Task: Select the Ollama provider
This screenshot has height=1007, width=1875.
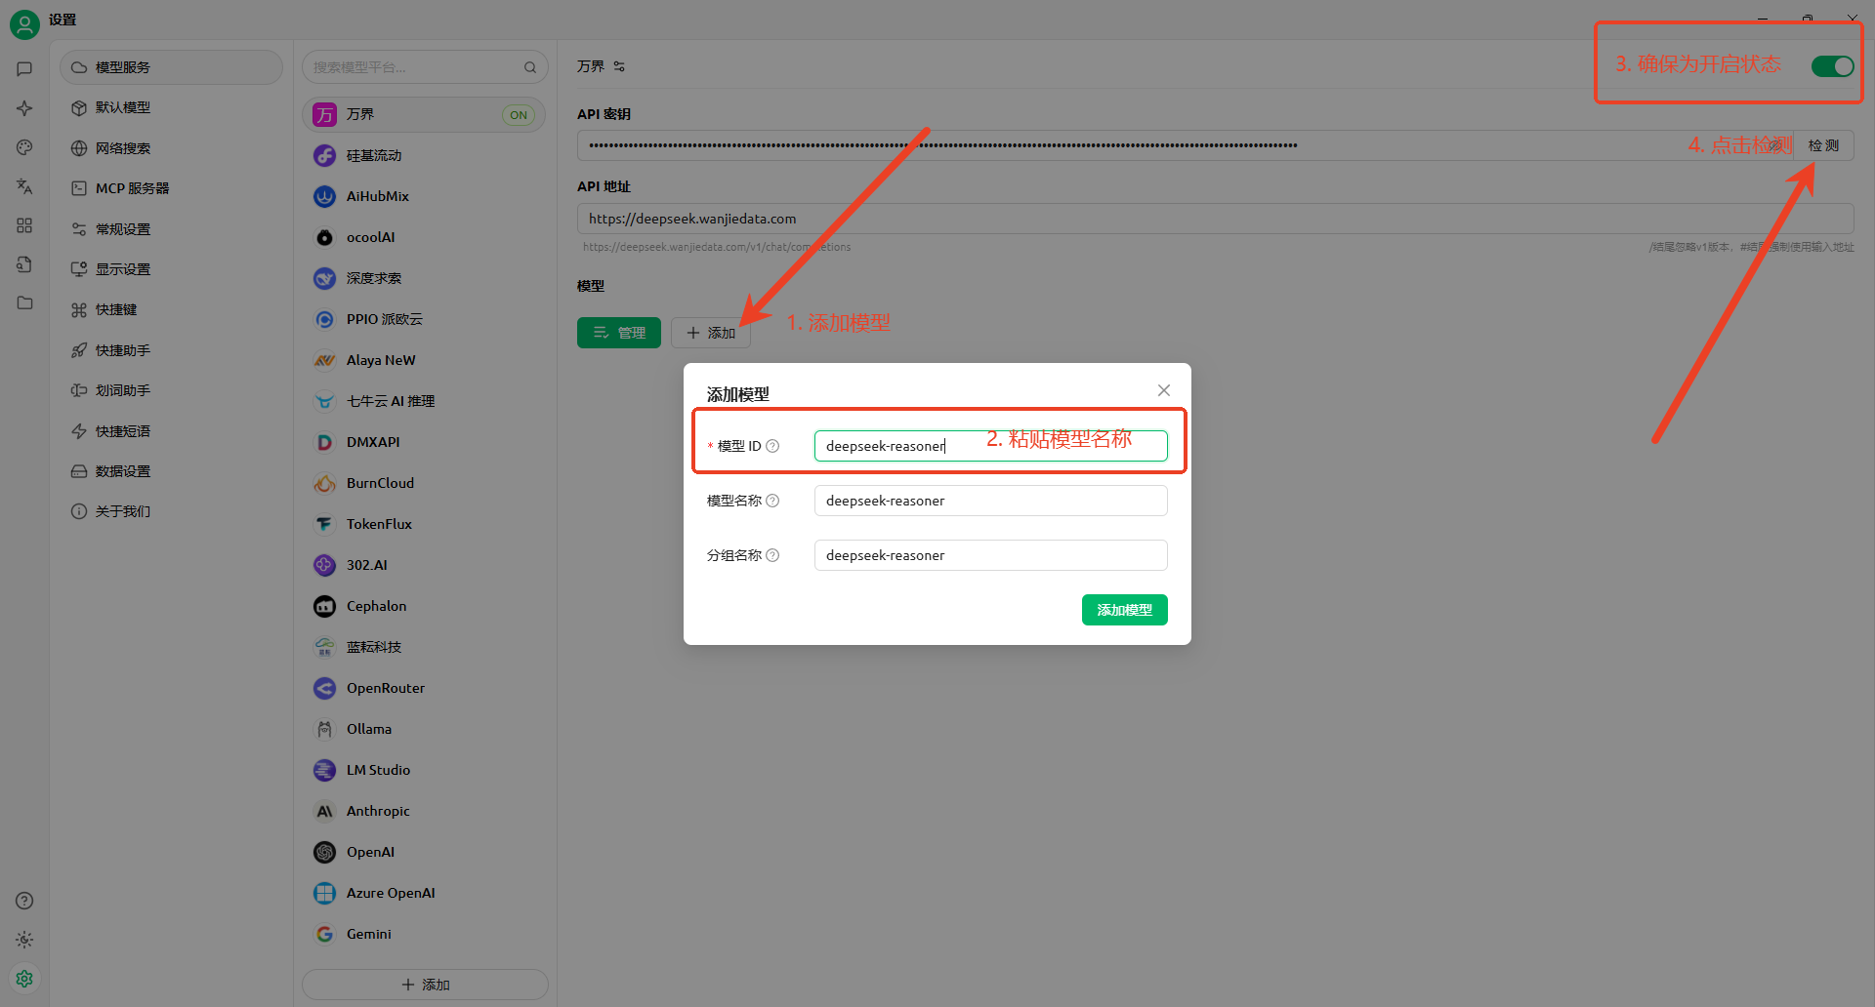Action: (x=424, y=729)
